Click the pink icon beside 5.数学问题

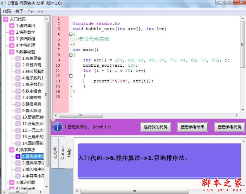(x=12, y=52)
